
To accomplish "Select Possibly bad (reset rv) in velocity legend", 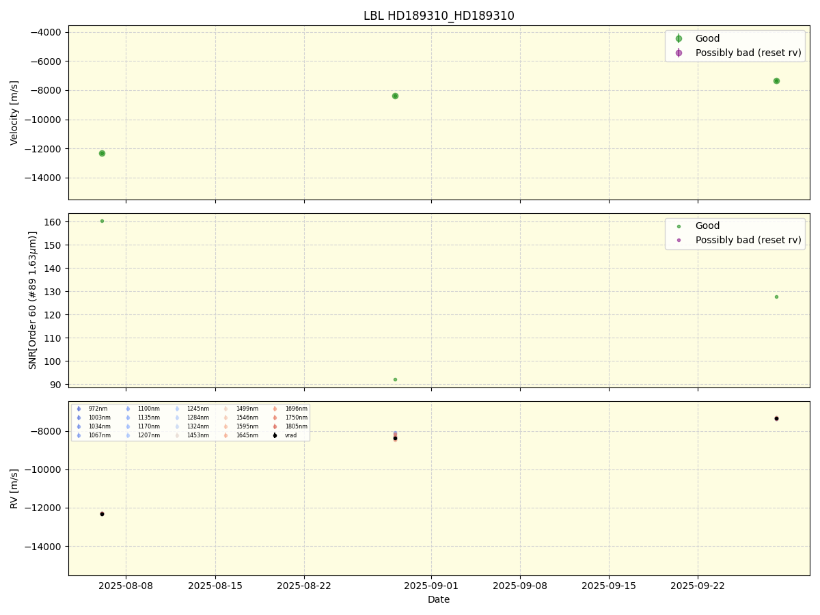I will click(x=748, y=53).
